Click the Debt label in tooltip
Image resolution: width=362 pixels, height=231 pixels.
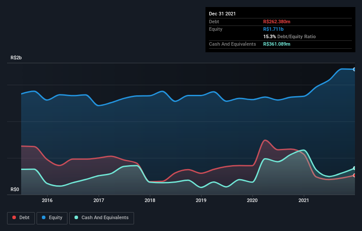214,22
